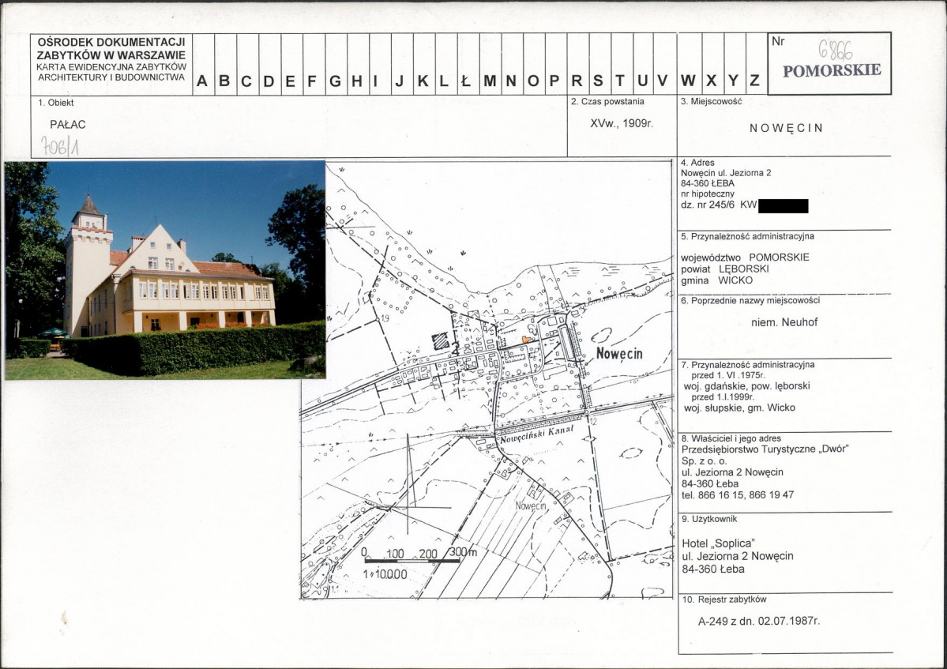This screenshot has height=669, width=947.
Task: Click the date value 'XVw., 1909r.'
Action: tap(622, 123)
